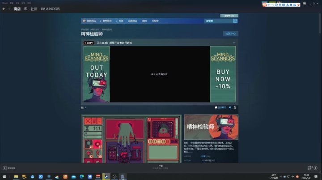This screenshot has height=180, width=322.
Task: Expand the 'Categories' store menu
Action: click(119, 21)
